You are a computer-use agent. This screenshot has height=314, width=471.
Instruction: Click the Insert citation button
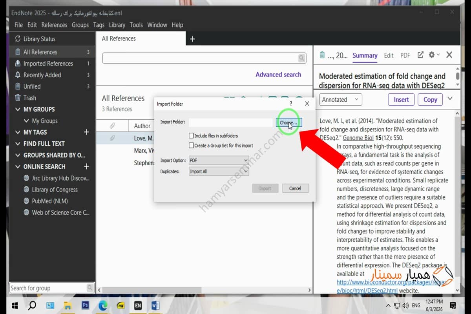pyautogui.click(x=401, y=99)
